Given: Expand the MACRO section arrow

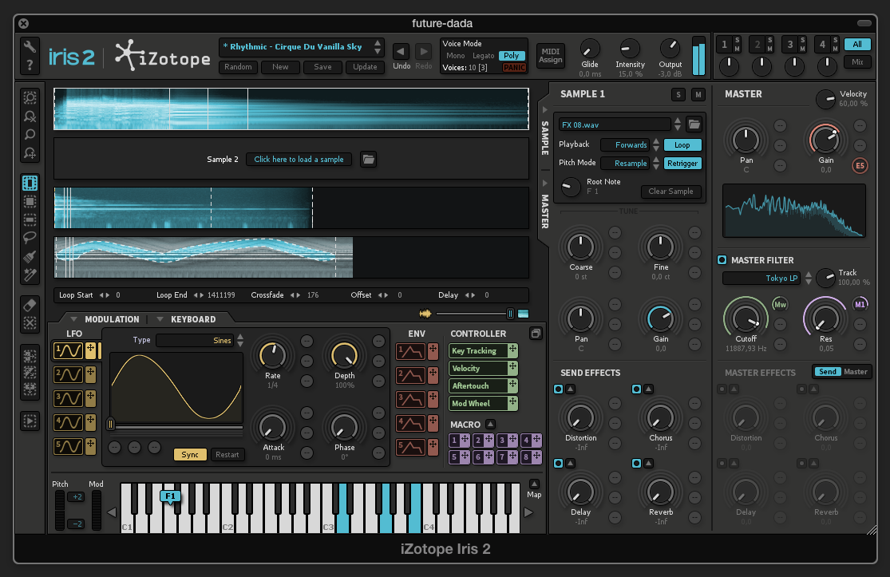Looking at the screenshot, I should pyautogui.click(x=490, y=424).
